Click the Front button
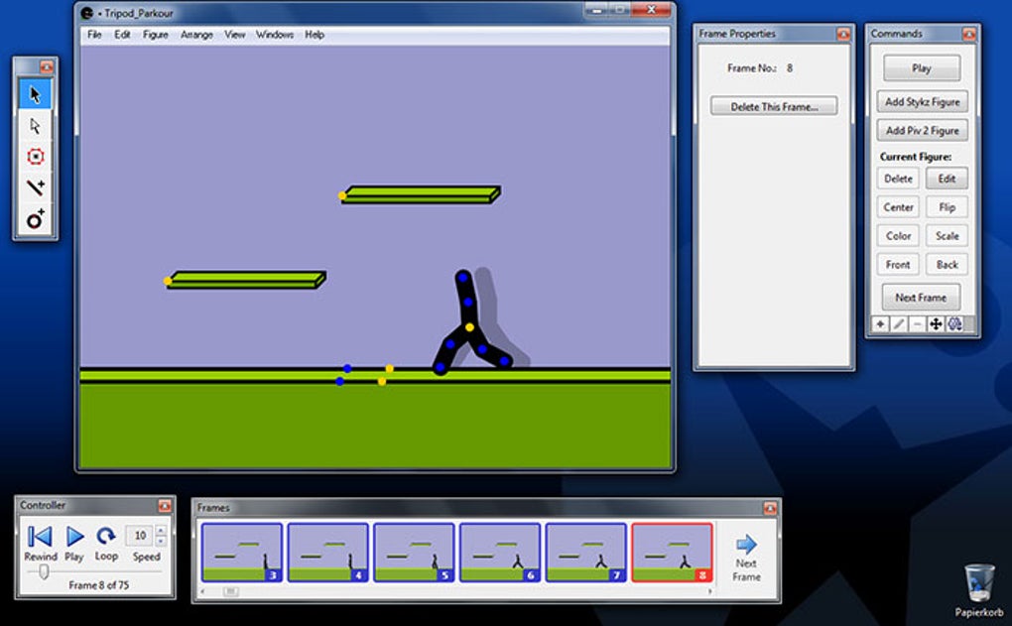 click(x=898, y=265)
